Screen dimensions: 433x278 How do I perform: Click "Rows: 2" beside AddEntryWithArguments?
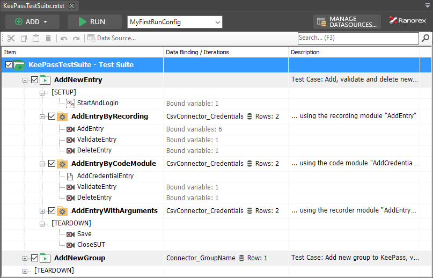[267, 211]
